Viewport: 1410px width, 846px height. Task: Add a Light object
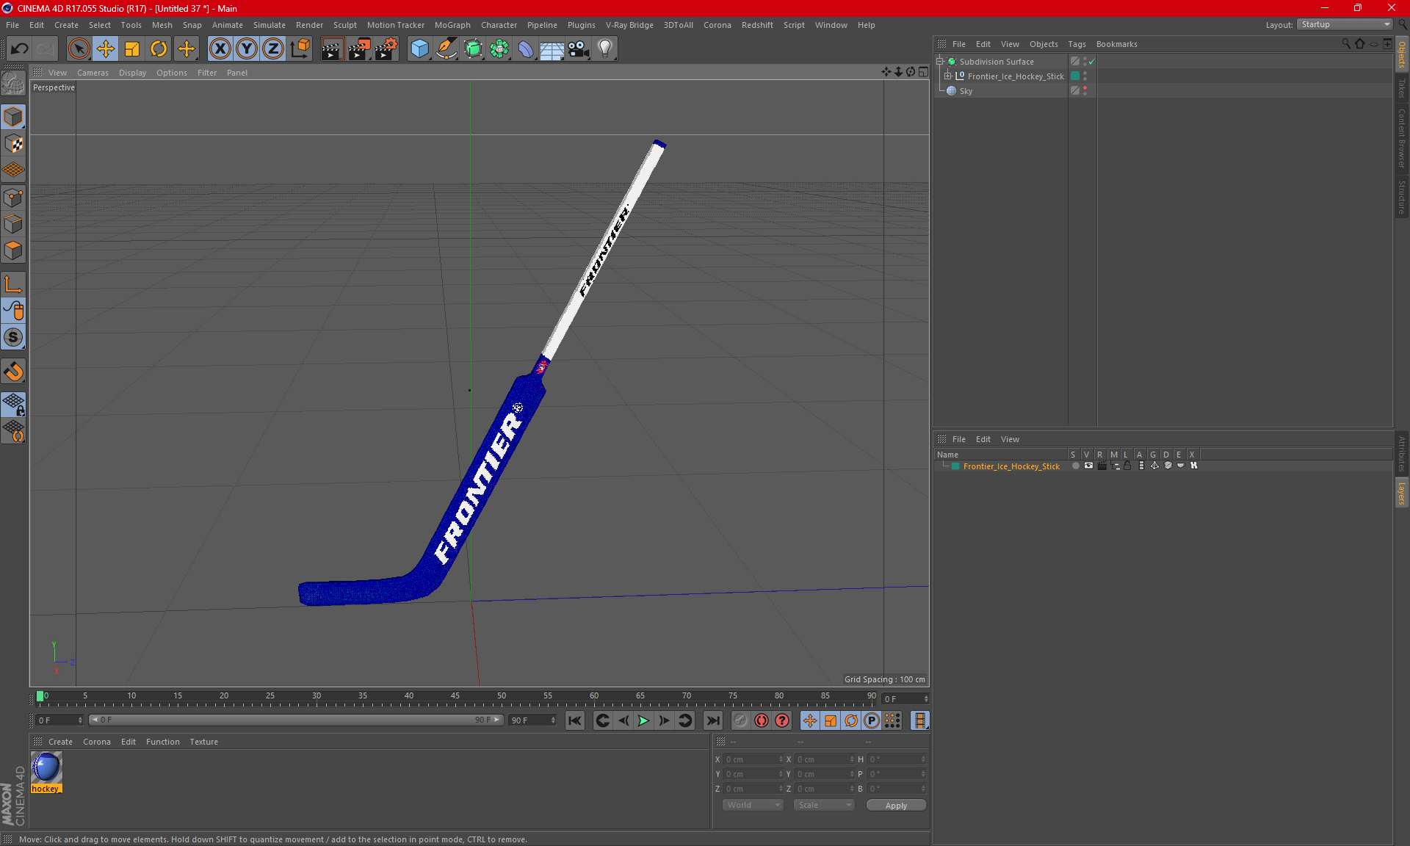605,49
